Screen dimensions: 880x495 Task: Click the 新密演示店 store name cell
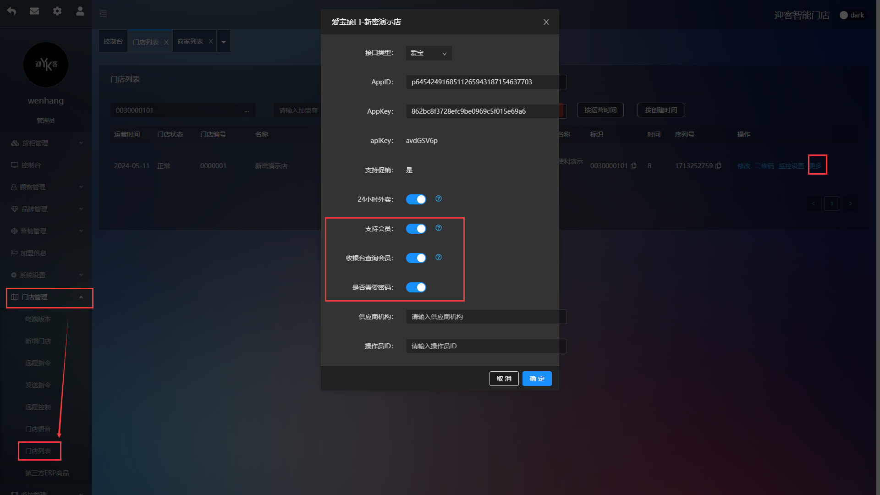271,166
